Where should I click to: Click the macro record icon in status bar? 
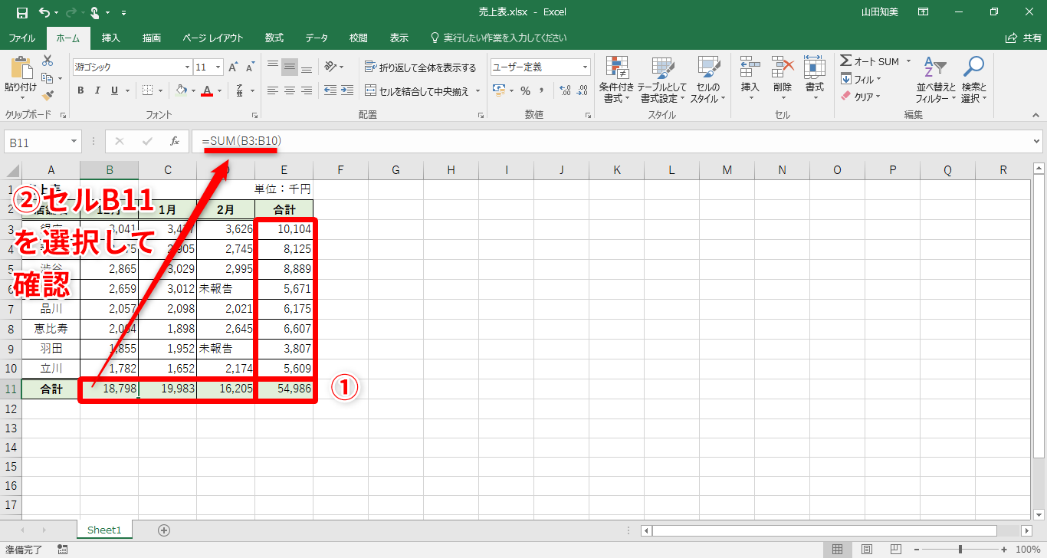tap(62, 550)
